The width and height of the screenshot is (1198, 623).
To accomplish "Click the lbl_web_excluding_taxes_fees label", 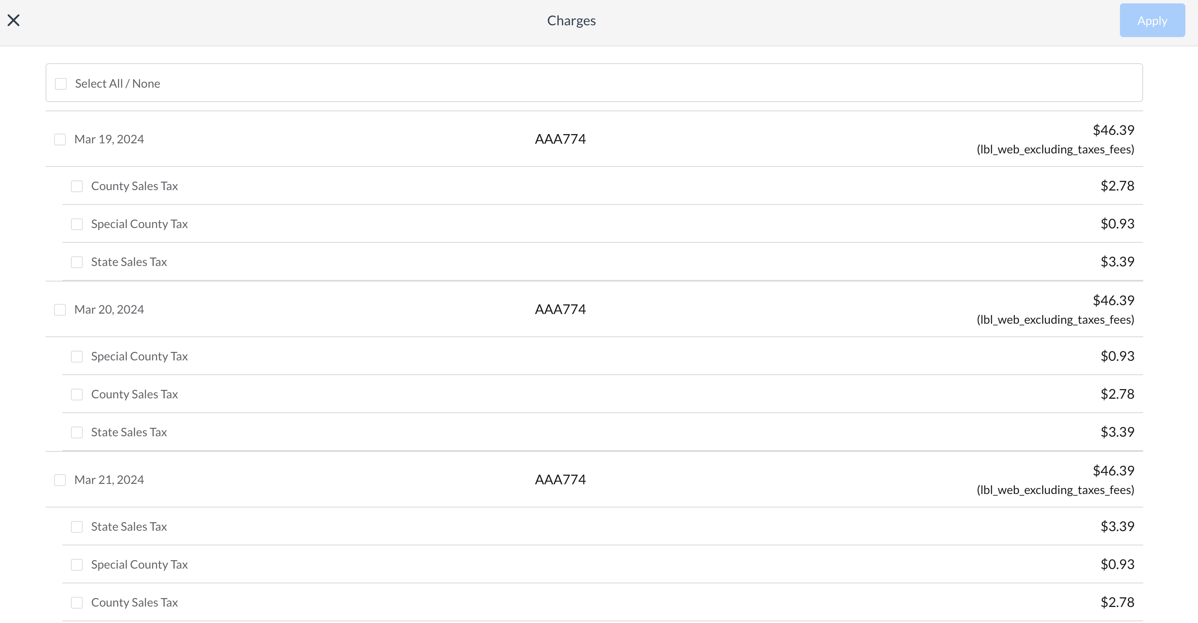I will (1055, 150).
